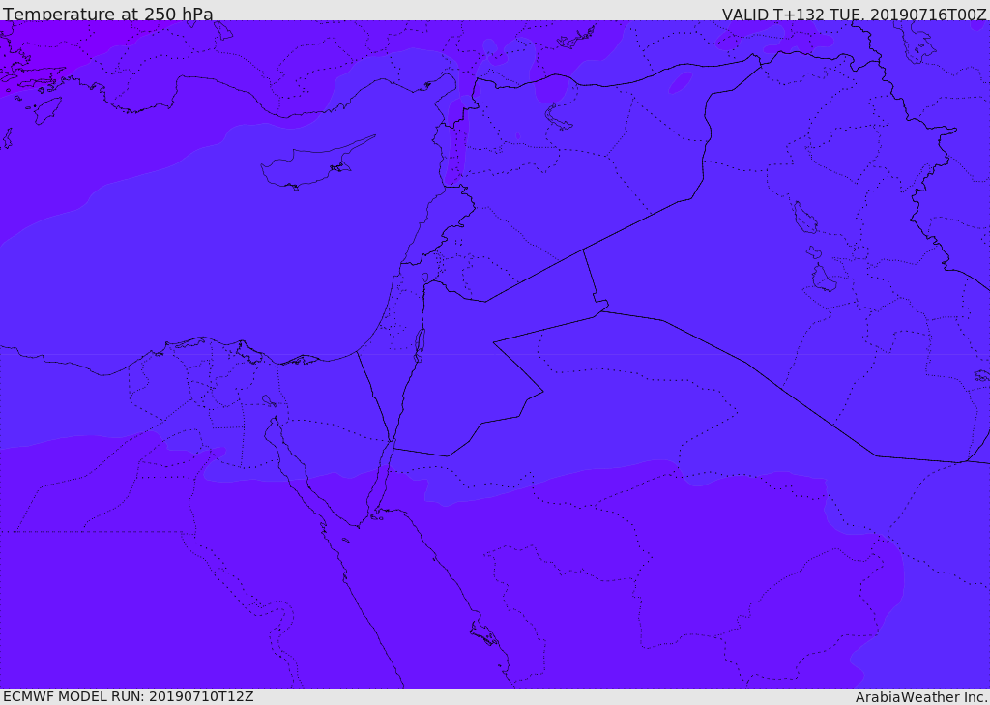Screen dimensions: 990x705
Task: Click the 'VALID T+132 TUE. 20190716T00Z' label
Action: (x=855, y=14)
